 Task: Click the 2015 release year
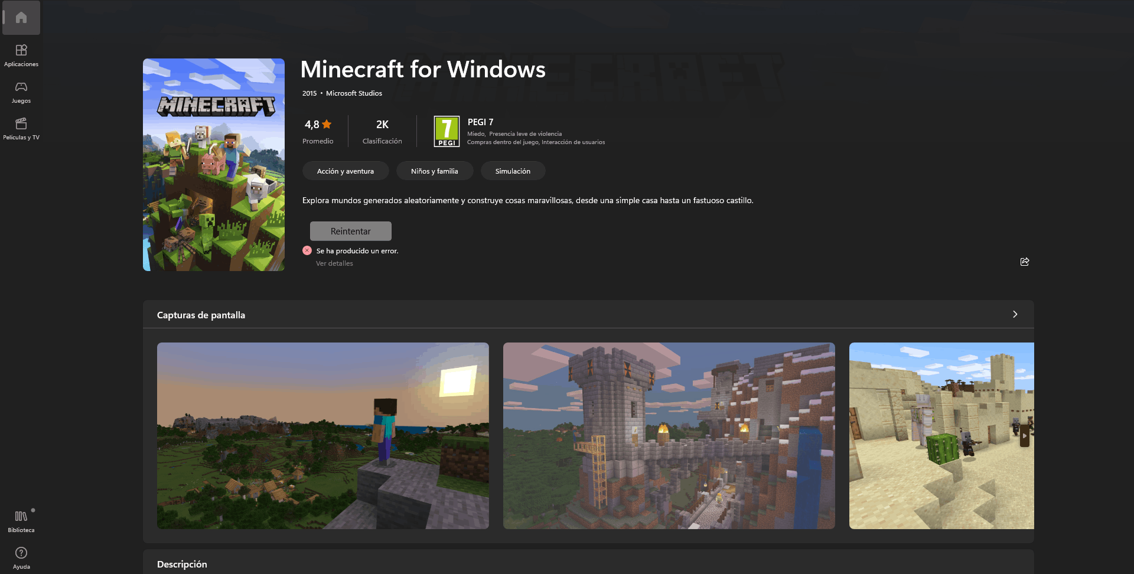(x=309, y=93)
